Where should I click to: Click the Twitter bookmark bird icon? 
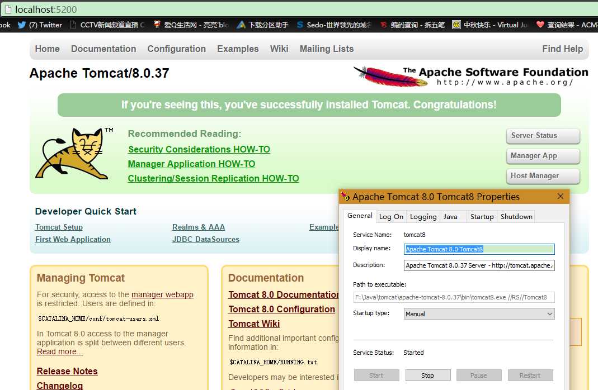[22, 25]
